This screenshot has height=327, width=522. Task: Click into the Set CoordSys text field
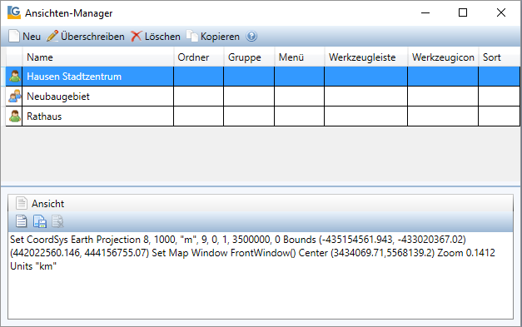(261, 275)
